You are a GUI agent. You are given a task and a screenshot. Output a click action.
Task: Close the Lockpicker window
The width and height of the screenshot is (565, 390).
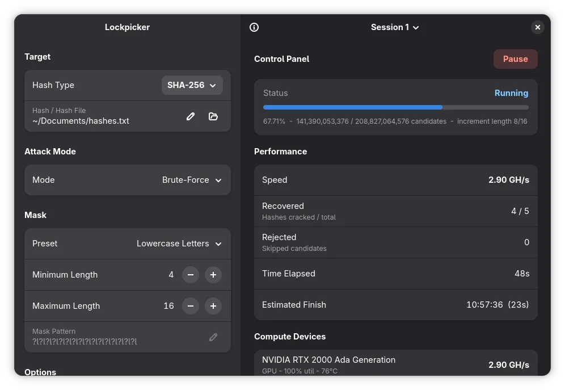click(538, 27)
